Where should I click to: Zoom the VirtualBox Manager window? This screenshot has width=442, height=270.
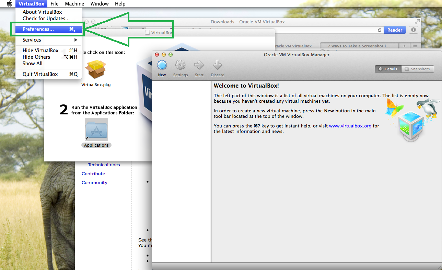coord(171,55)
